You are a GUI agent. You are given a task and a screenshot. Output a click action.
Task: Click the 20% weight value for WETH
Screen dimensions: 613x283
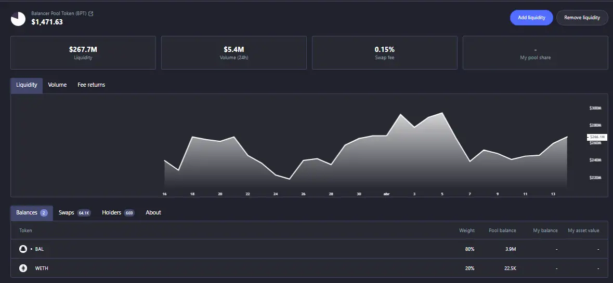pyautogui.click(x=469, y=268)
